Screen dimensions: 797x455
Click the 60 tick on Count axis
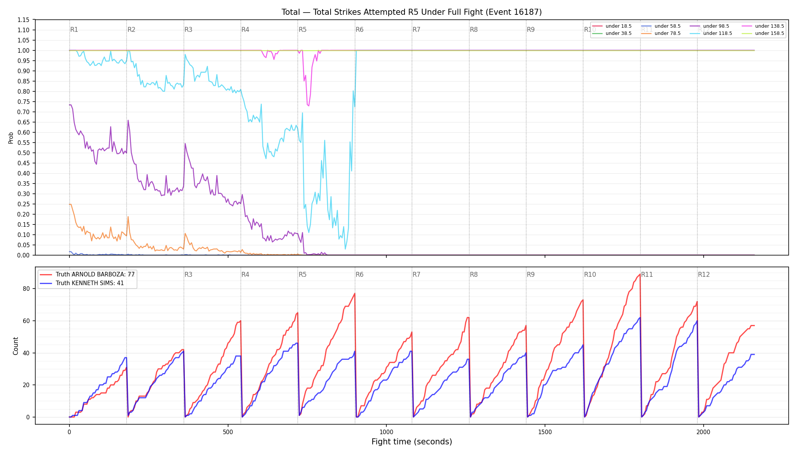pyautogui.click(x=26, y=321)
